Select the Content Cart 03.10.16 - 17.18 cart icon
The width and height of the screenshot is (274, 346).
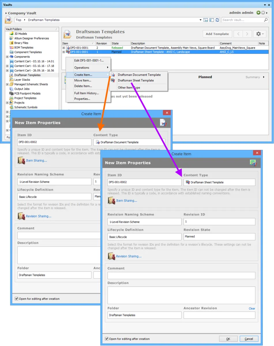12,66
